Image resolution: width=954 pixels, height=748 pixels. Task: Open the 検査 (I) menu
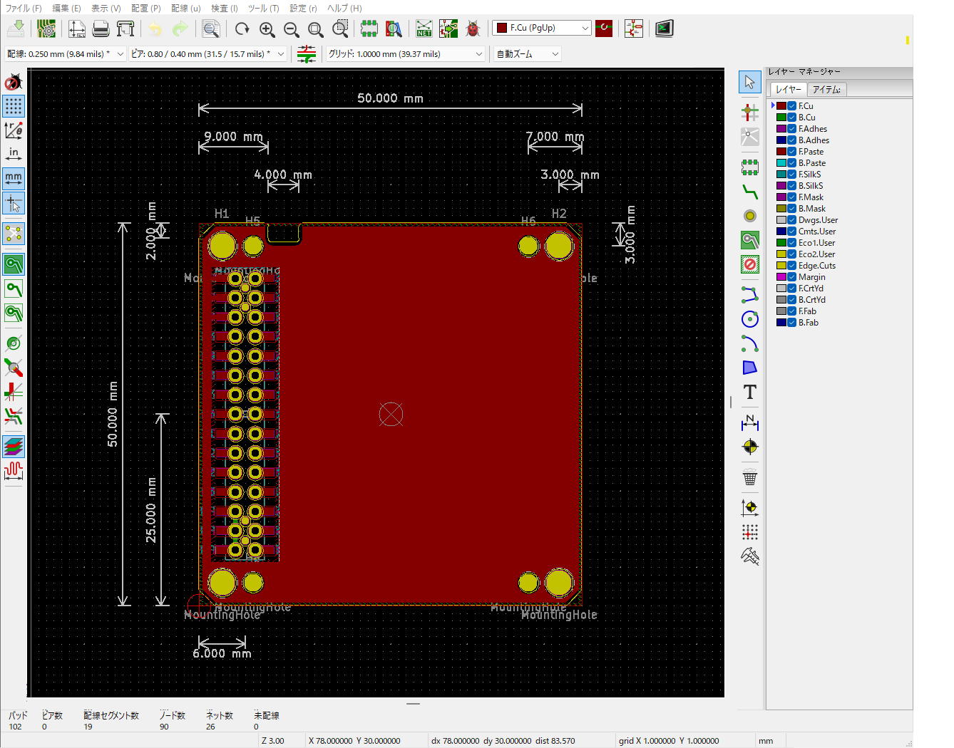[x=225, y=8]
